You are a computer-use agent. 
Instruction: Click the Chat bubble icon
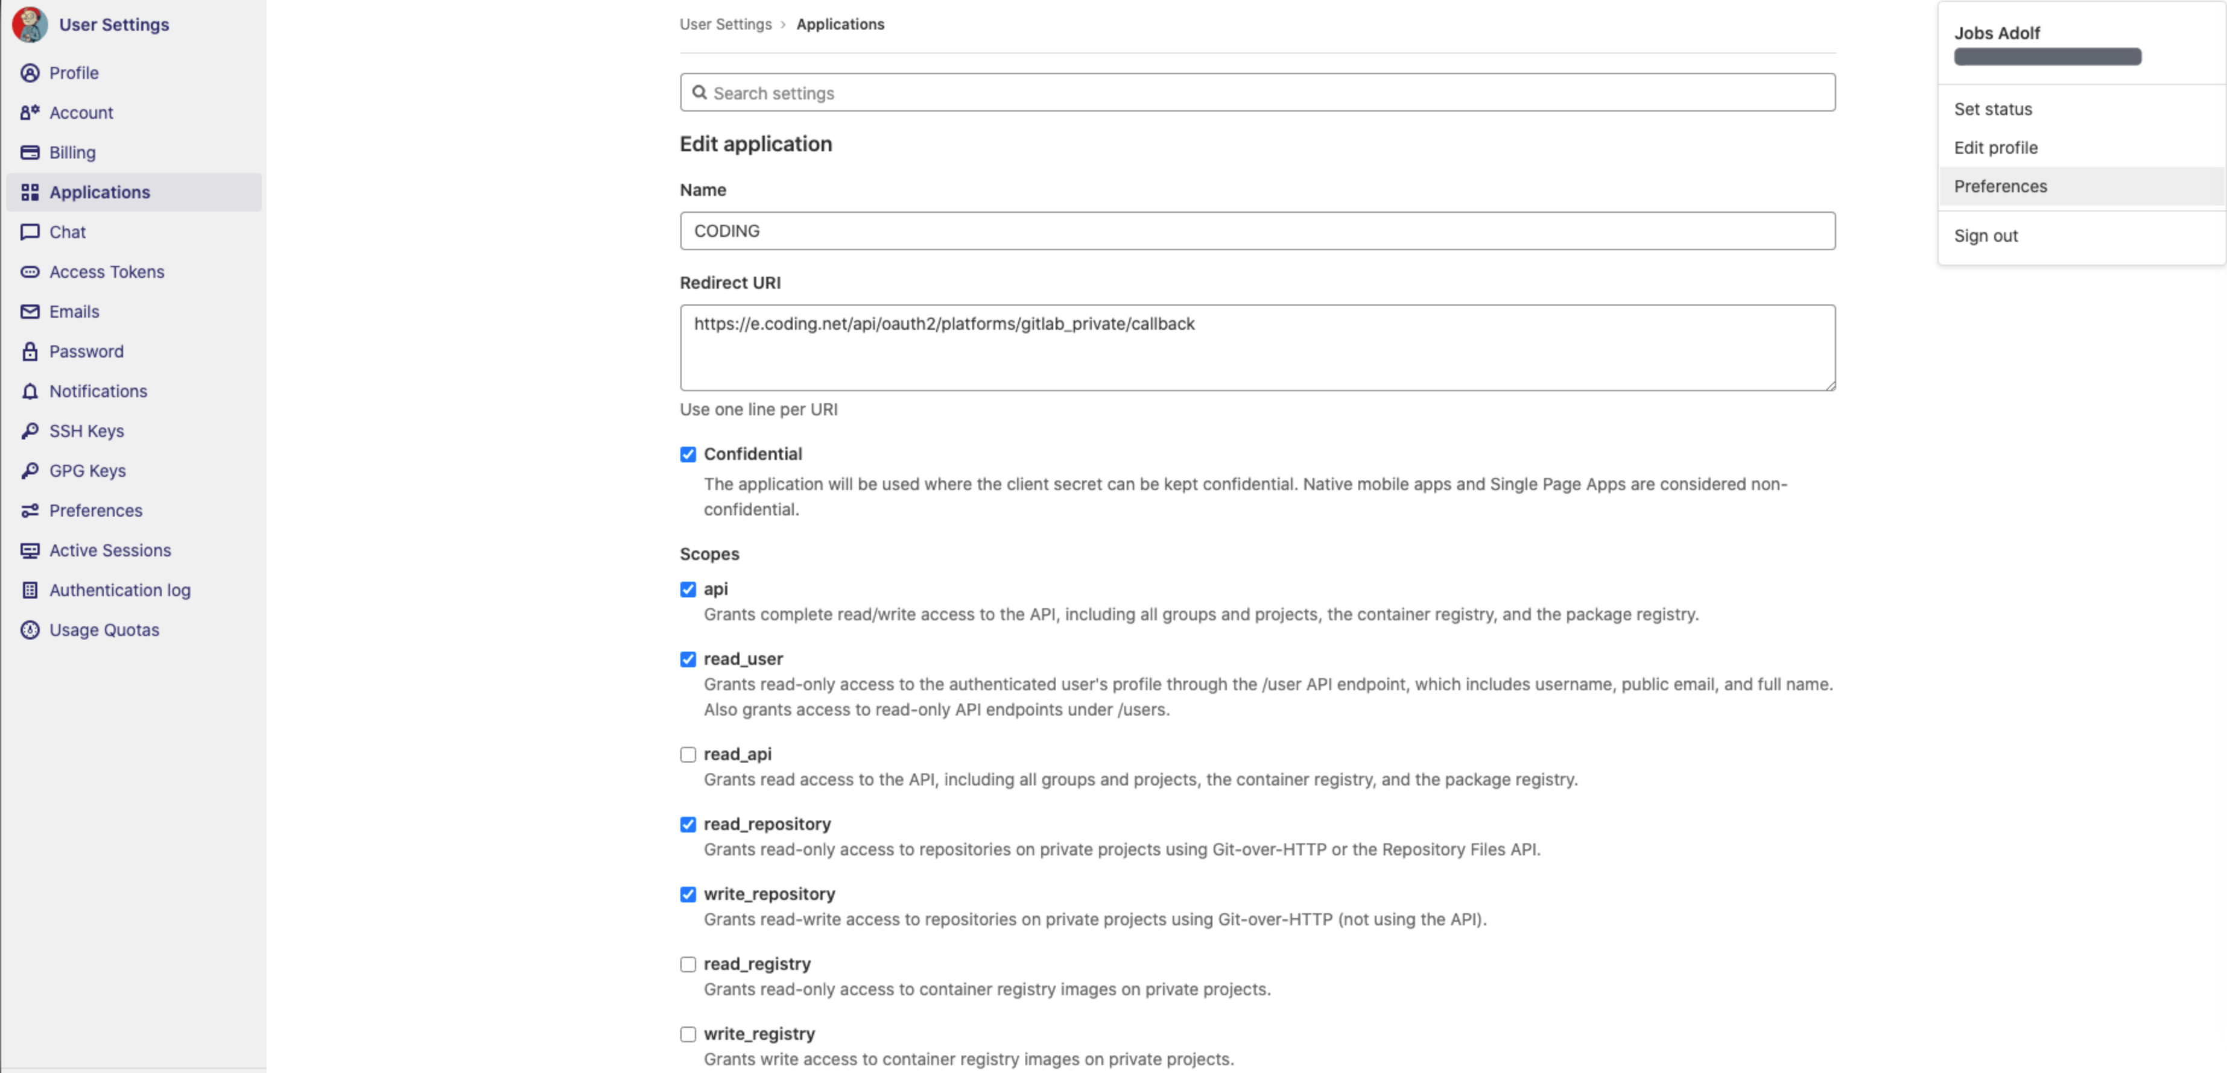30,231
